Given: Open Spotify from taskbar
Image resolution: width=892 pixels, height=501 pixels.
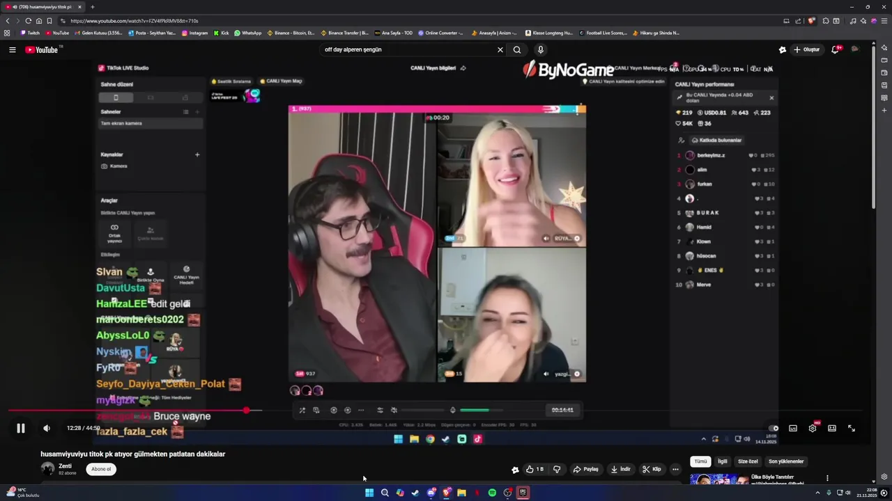Looking at the screenshot, I should 492,493.
